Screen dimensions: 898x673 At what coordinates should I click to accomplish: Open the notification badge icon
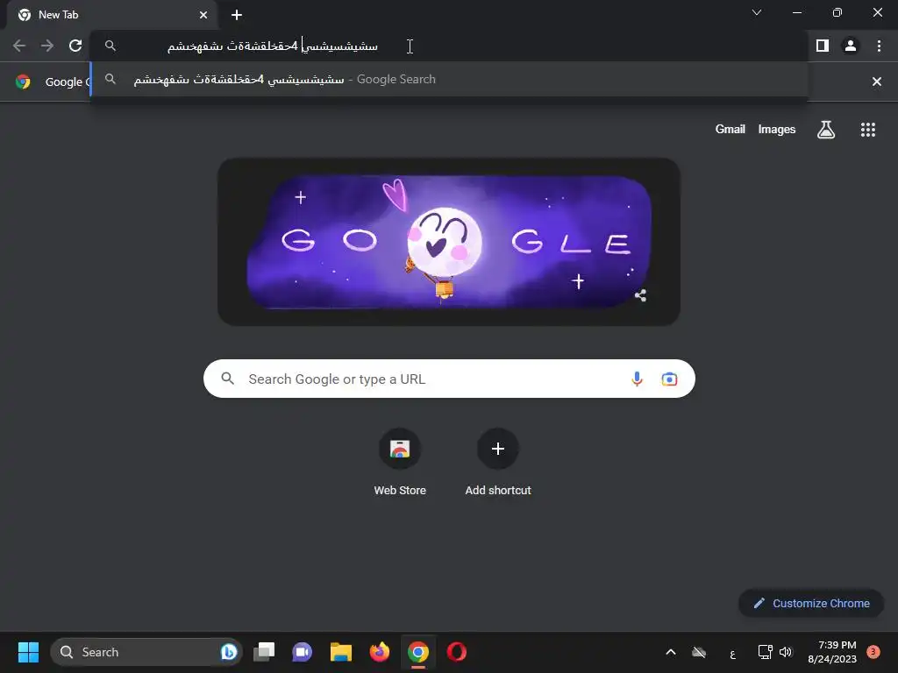click(x=873, y=651)
